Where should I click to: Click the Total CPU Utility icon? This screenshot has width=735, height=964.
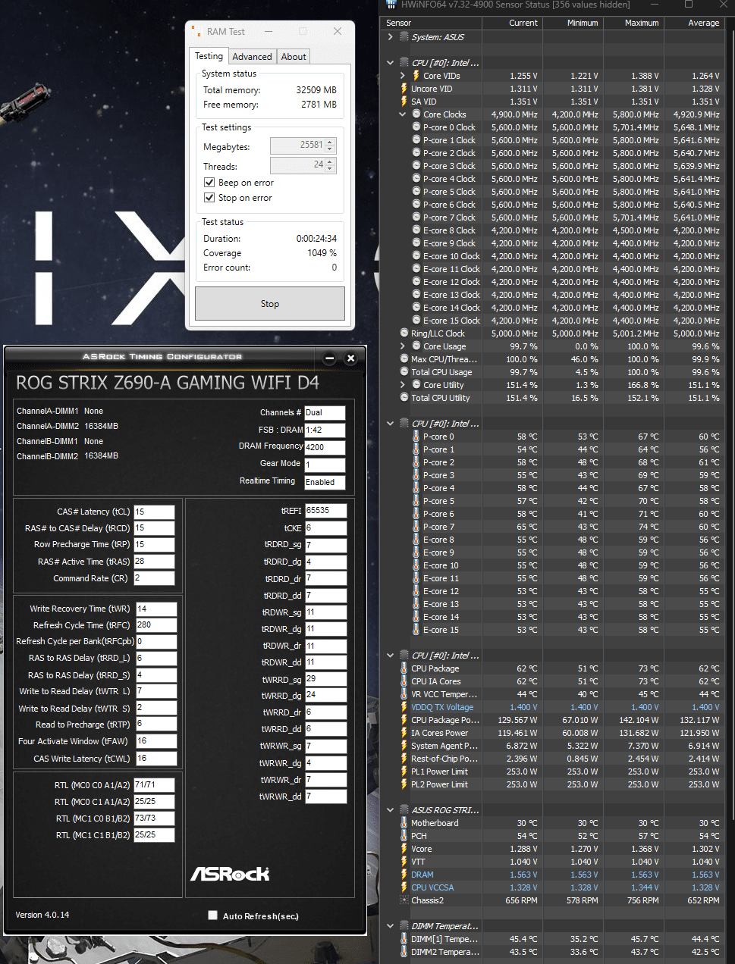point(404,398)
